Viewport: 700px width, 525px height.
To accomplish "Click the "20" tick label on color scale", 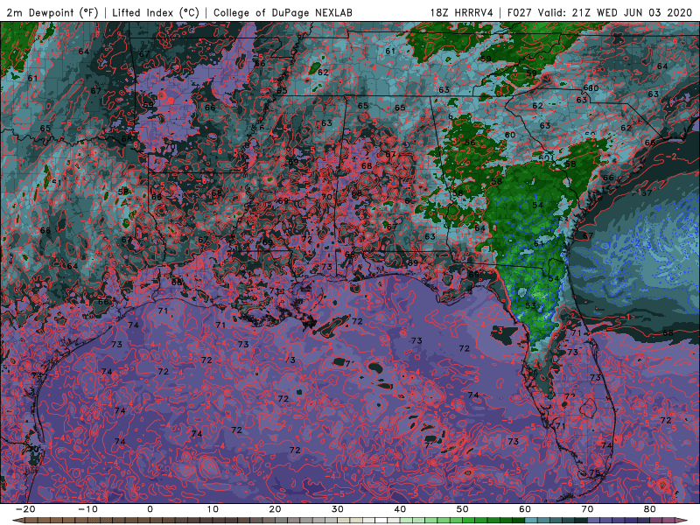I will pos(275,509).
